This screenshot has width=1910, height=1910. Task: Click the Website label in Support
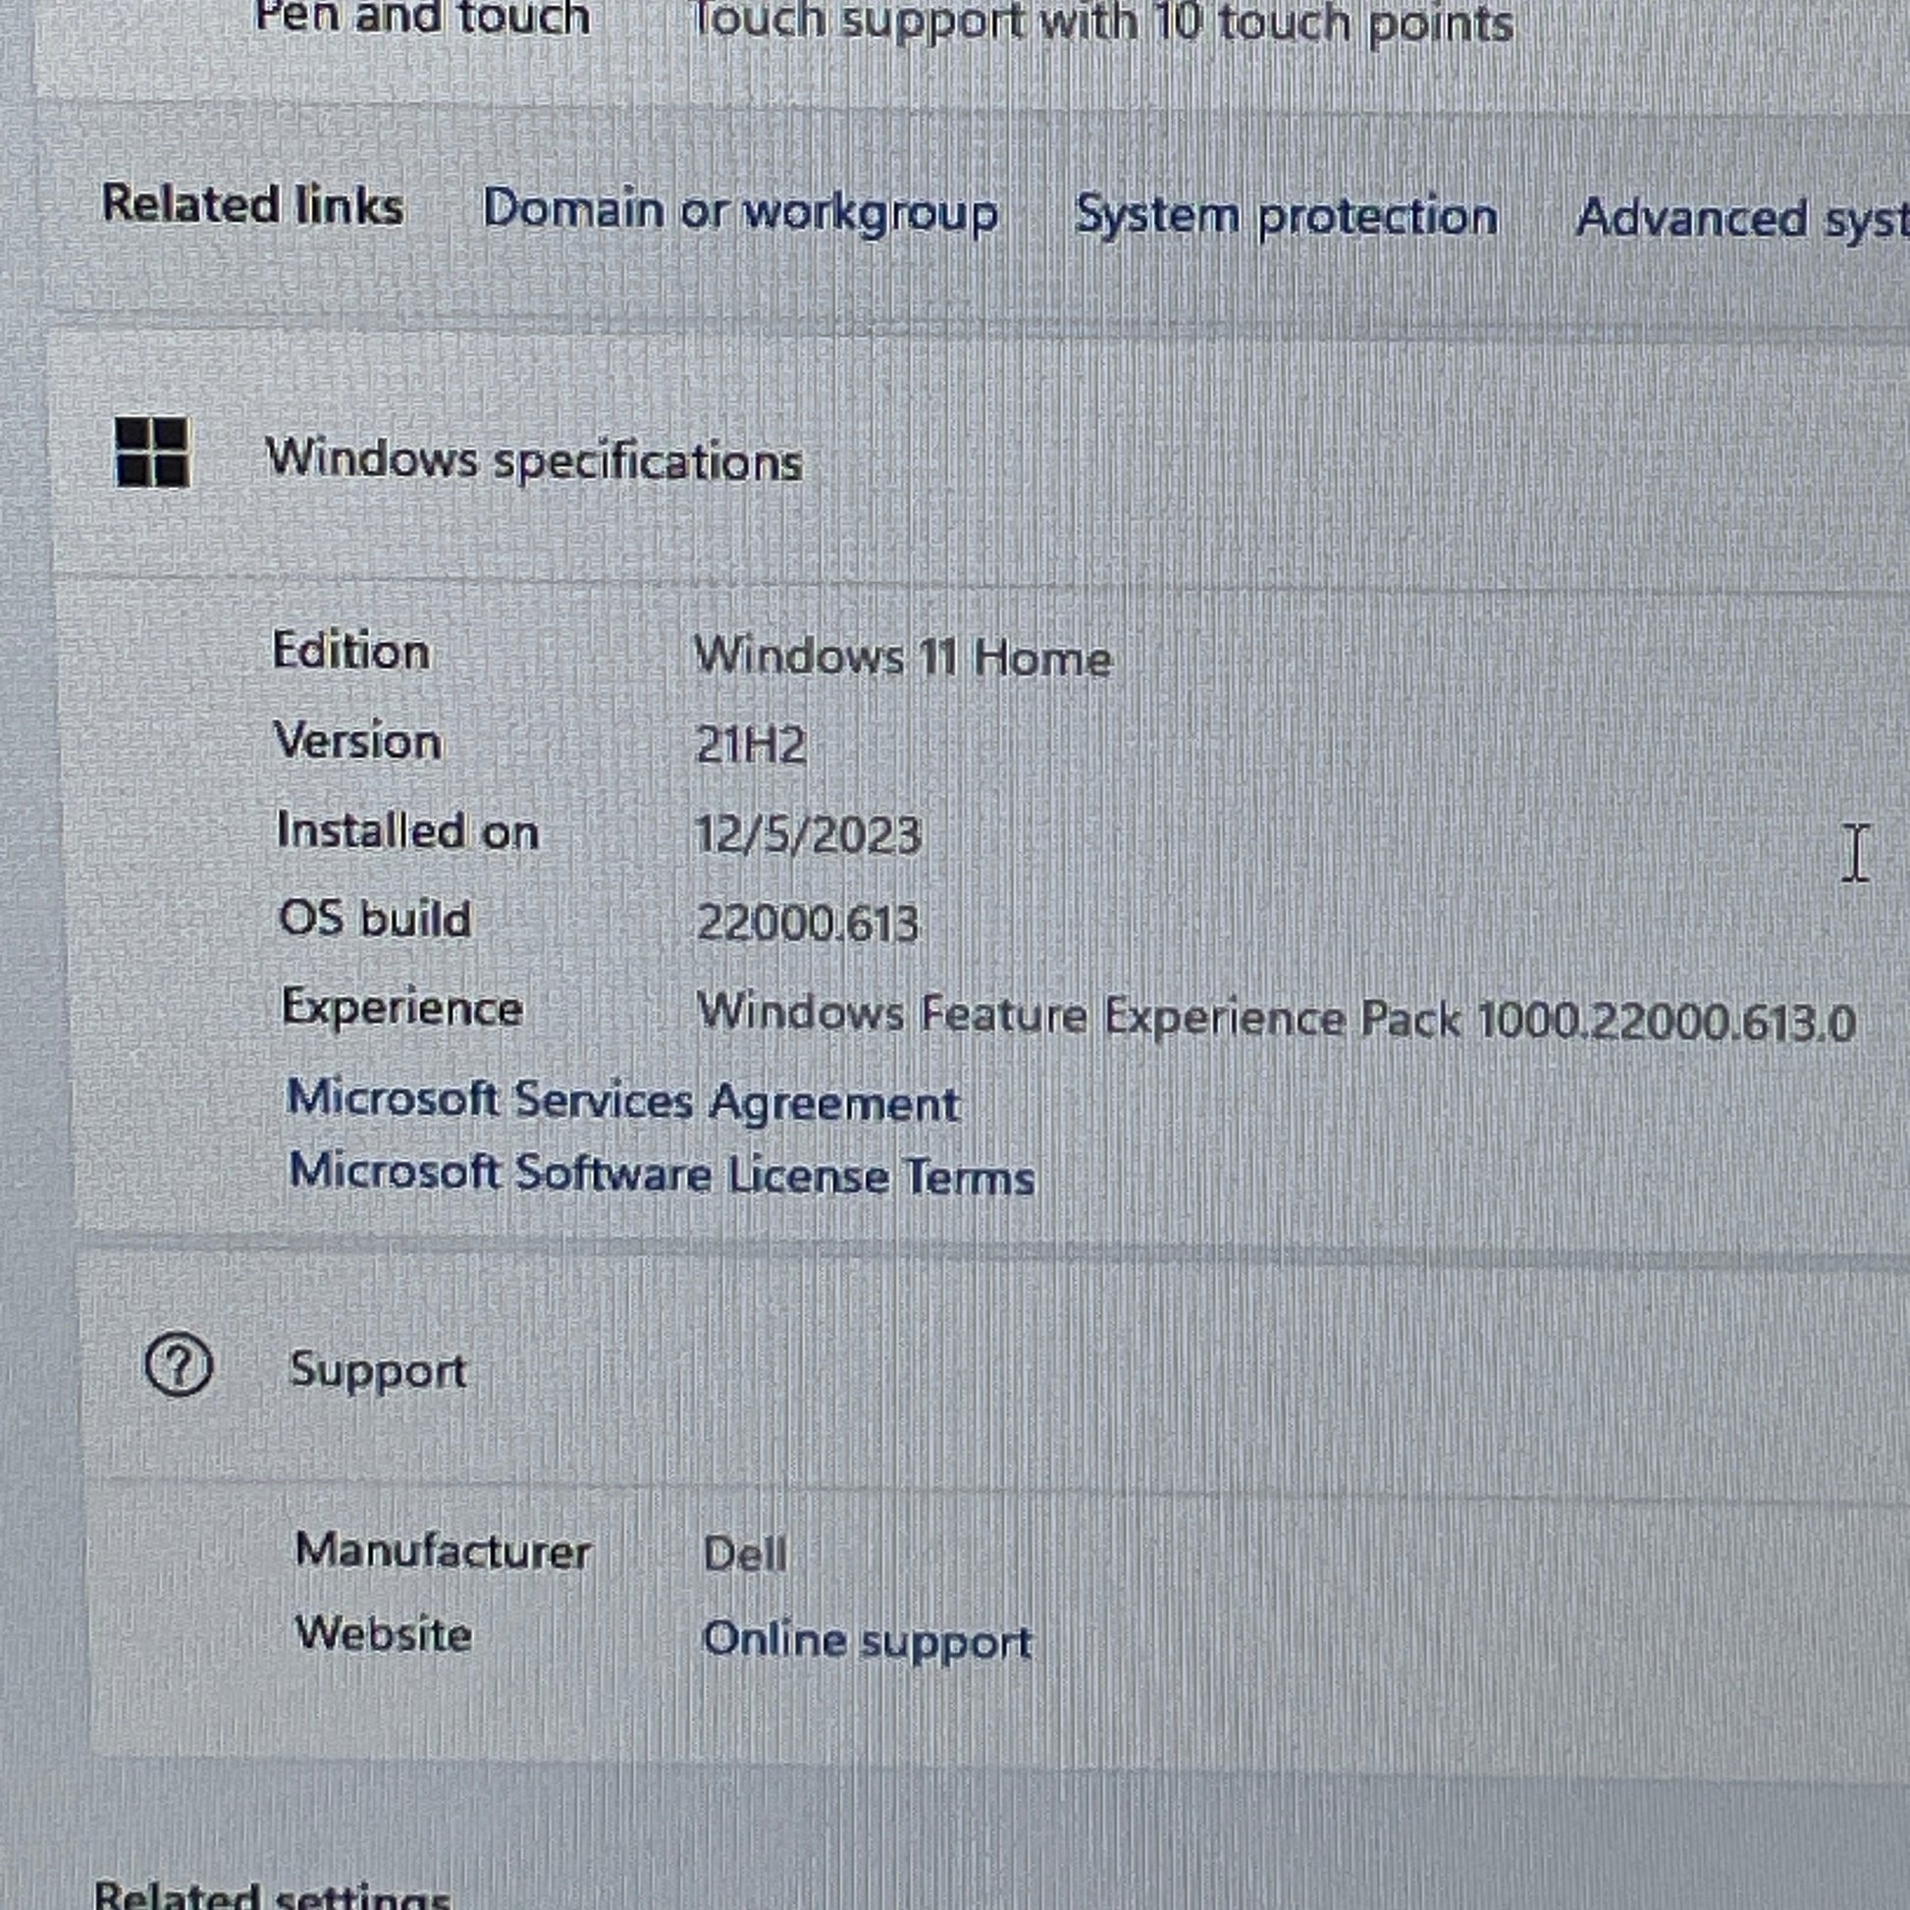(384, 1633)
